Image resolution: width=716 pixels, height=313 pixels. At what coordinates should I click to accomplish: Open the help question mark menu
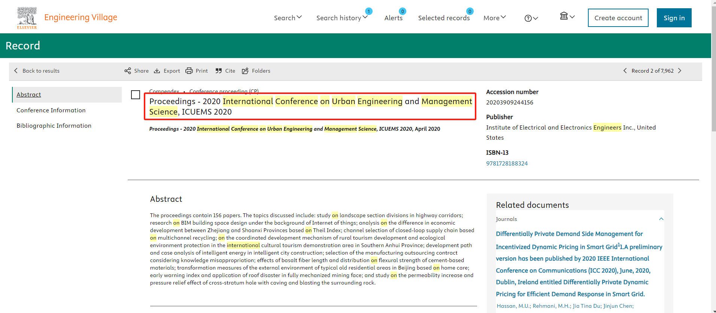(531, 18)
